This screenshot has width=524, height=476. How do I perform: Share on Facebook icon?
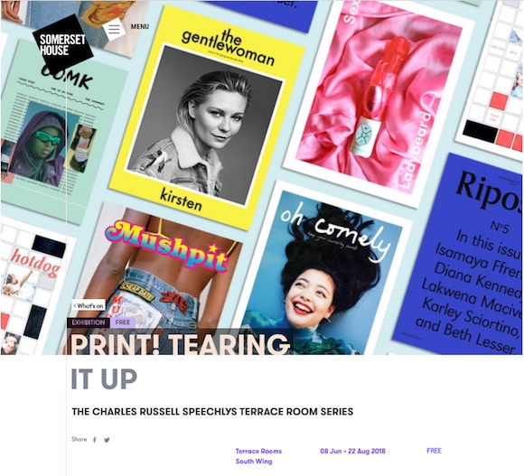coord(95,440)
